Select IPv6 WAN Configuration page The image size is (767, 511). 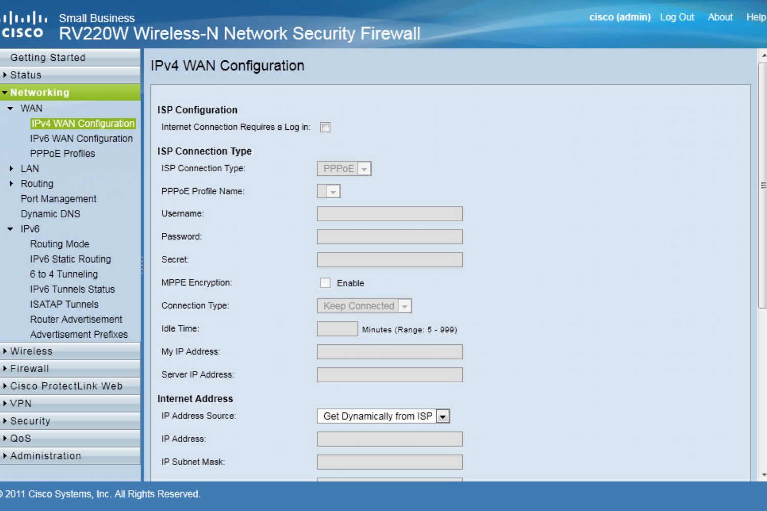pos(81,138)
